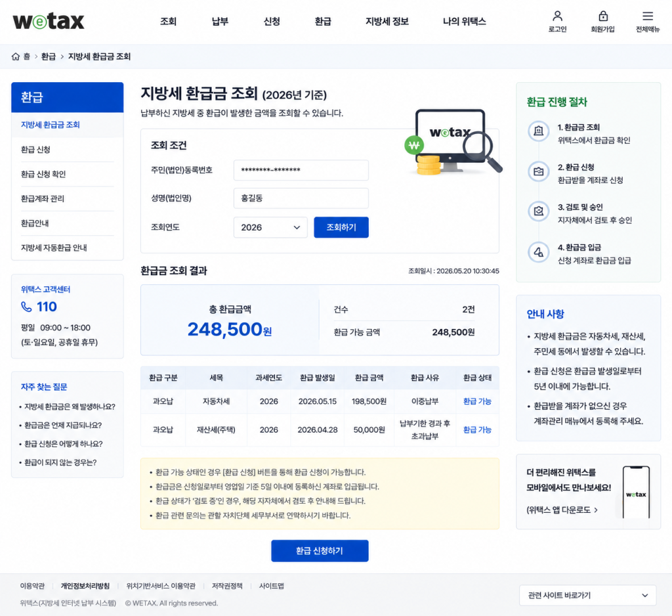Open the 전체메뉴 hamburger icon
Viewport: 672px width, 616px height.
click(648, 16)
